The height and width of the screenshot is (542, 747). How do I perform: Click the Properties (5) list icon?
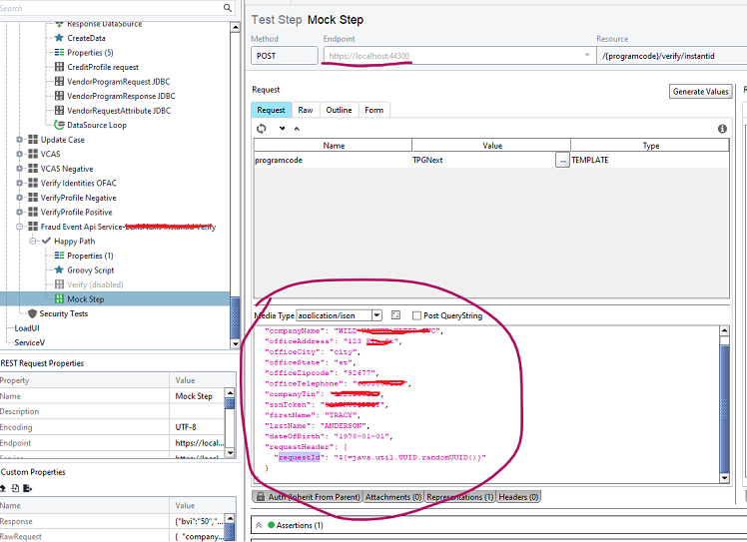(x=59, y=52)
